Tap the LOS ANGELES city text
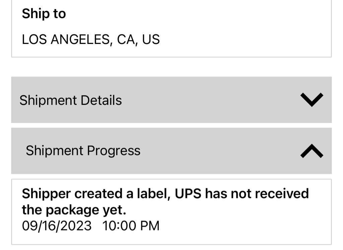 click(x=66, y=40)
